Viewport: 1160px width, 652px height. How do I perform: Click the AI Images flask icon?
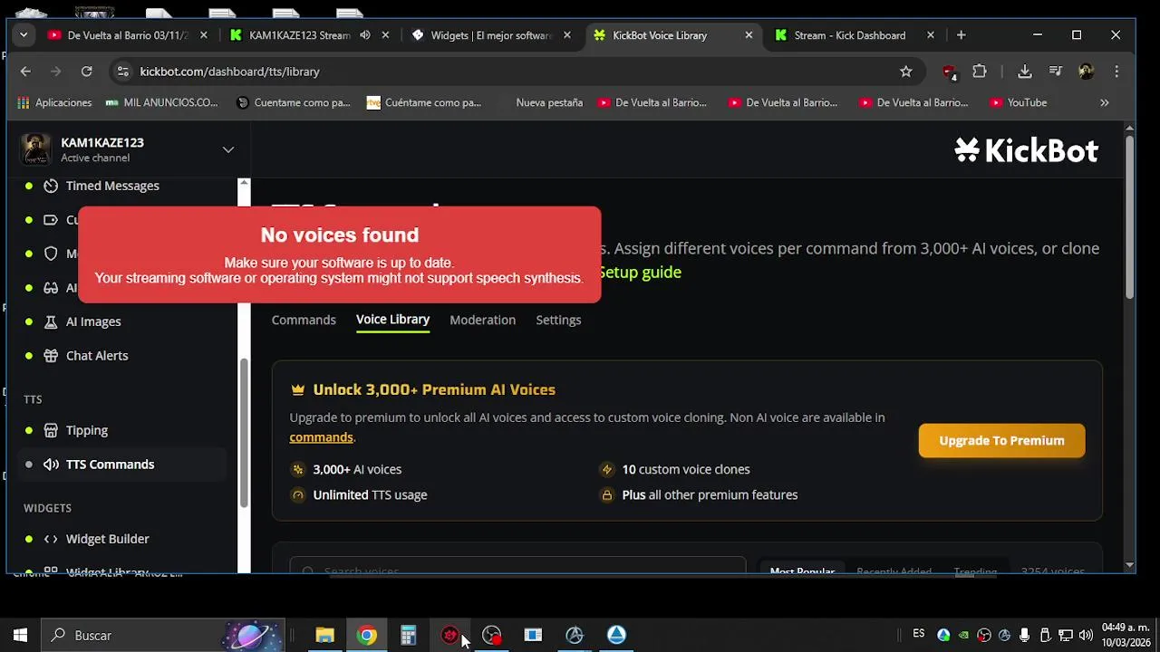point(51,321)
